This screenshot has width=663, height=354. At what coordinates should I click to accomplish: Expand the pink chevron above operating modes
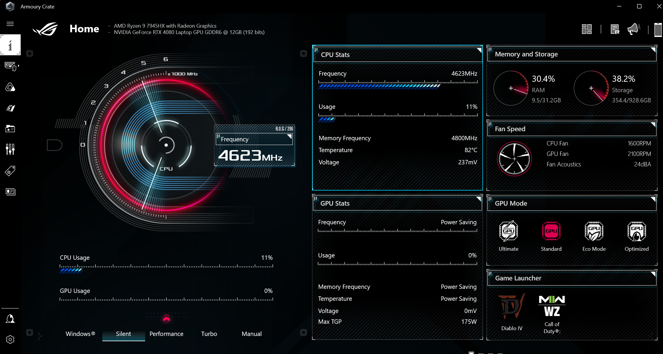(166, 318)
